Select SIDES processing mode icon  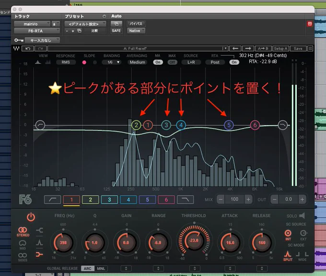(x=23, y=257)
